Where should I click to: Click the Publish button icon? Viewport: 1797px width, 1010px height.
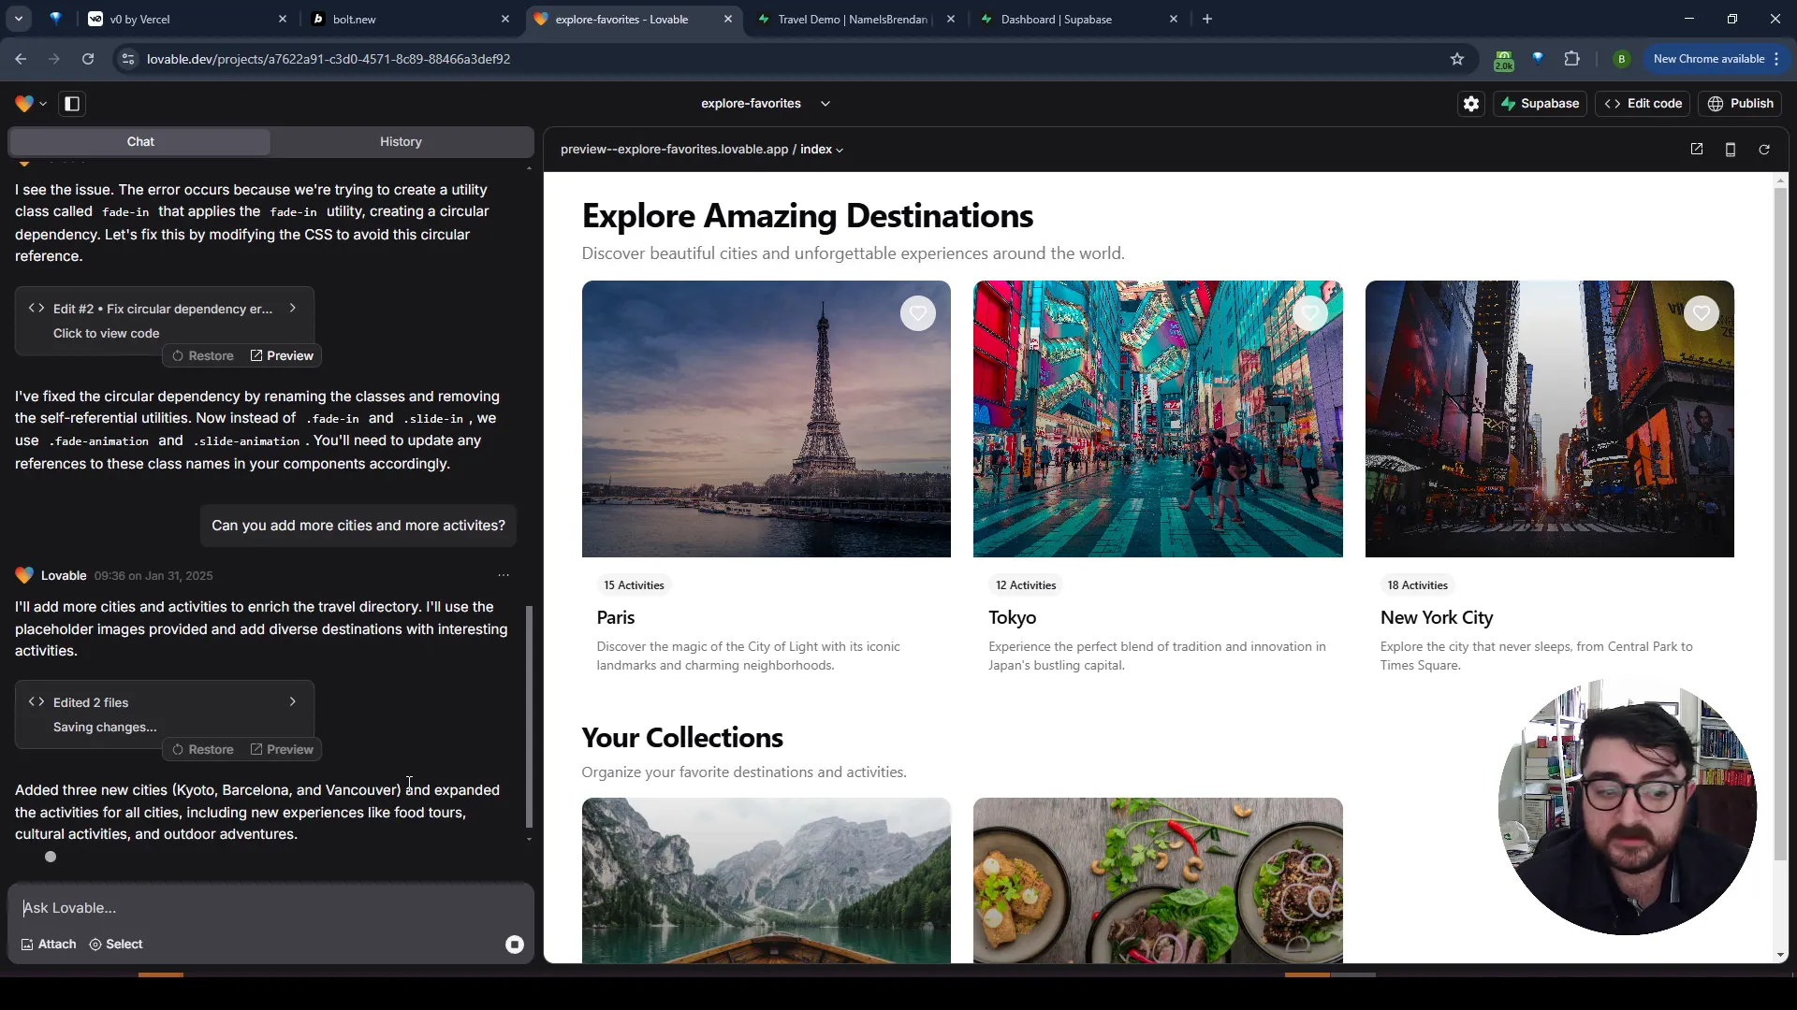click(1720, 104)
